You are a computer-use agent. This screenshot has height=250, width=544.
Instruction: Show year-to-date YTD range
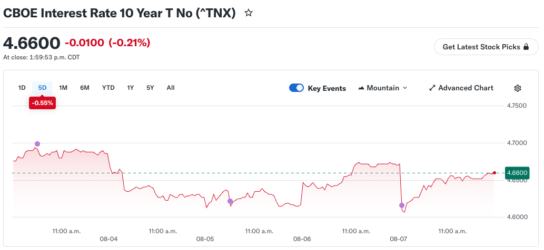(x=108, y=88)
